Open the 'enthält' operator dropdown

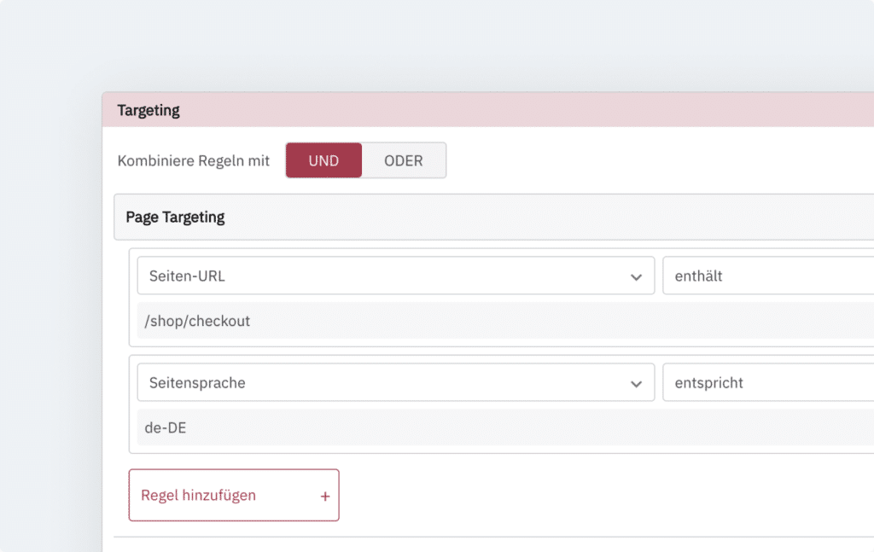768,276
